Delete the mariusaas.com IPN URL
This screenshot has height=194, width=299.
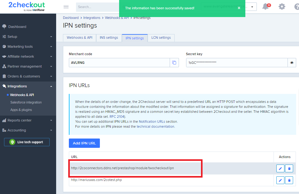coord(289,180)
